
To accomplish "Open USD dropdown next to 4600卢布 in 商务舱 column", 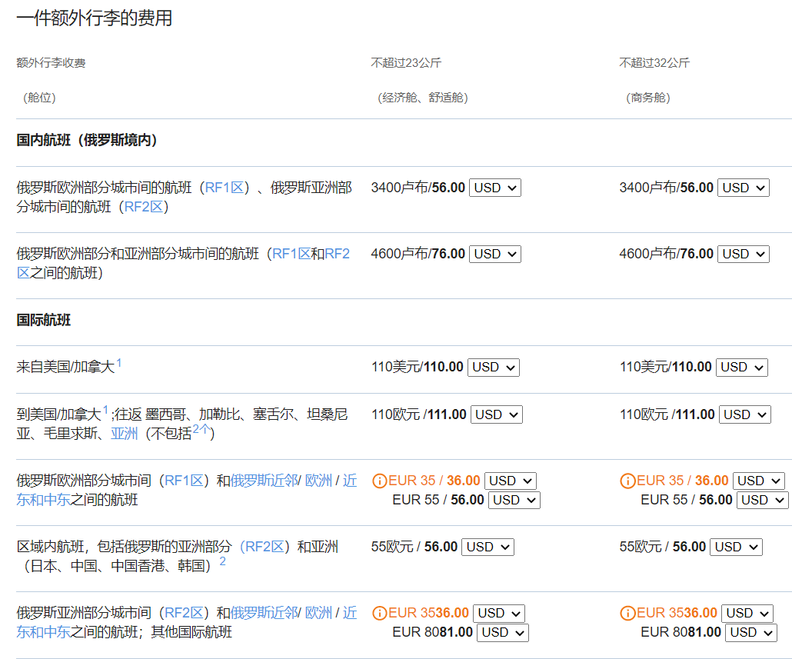I will pos(743,254).
